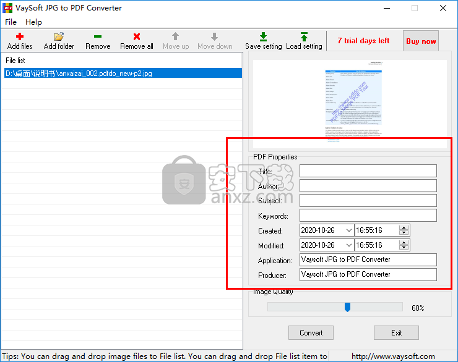Expand the Created date dropdown
Viewport: 458px width, 362px height.
point(348,230)
